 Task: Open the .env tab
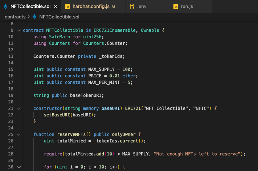pos(147,7)
